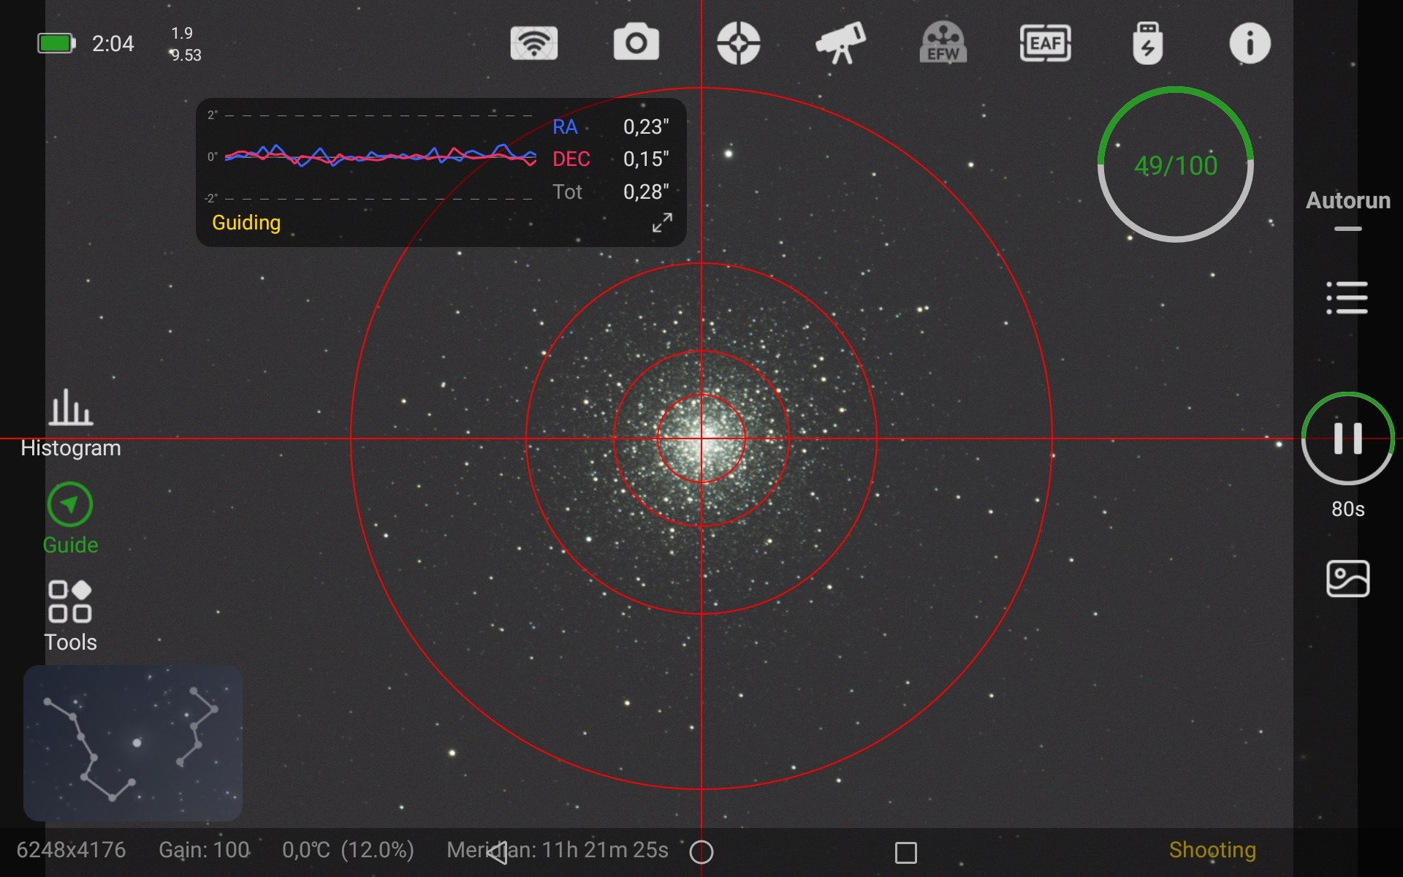Open the Histogram panel
This screenshot has width=1403, height=877.
point(71,423)
